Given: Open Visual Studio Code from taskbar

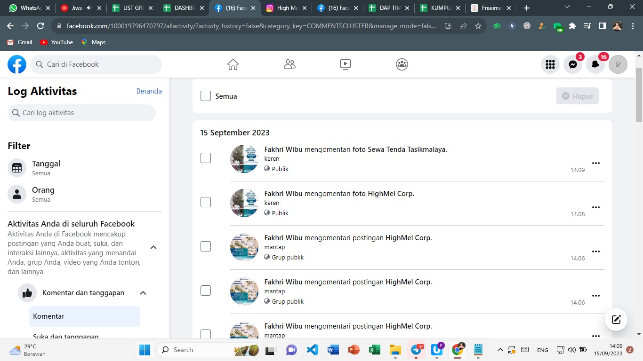Looking at the screenshot, I should (313, 350).
